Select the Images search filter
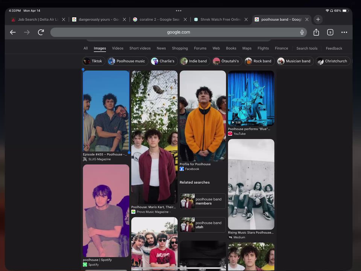The height and width of the screenshot is (271, 361). pos(100,48)
